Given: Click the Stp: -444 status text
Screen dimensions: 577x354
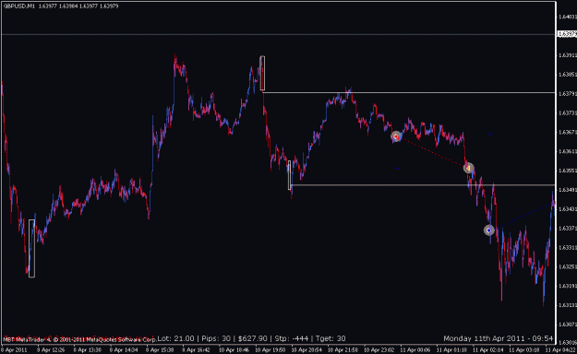Looking at the screenshot, I should pos(292,338).
